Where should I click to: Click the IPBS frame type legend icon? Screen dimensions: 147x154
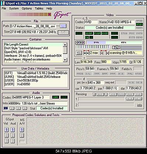tap(80, 42)
